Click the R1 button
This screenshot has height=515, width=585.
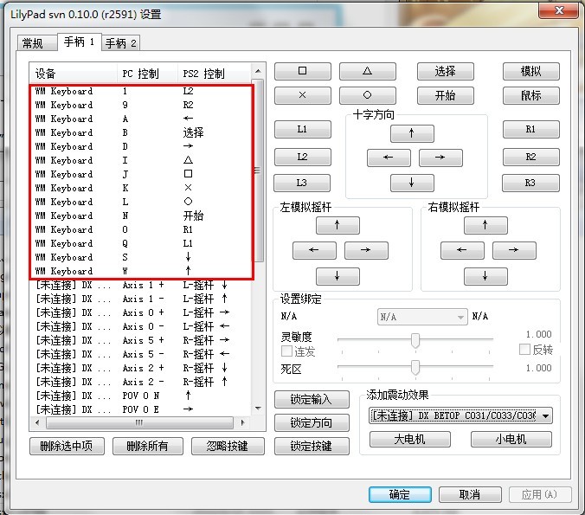tap(530, 129)
